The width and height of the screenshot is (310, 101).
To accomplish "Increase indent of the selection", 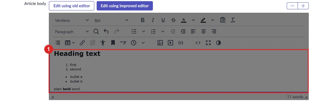I will [183, 32].
